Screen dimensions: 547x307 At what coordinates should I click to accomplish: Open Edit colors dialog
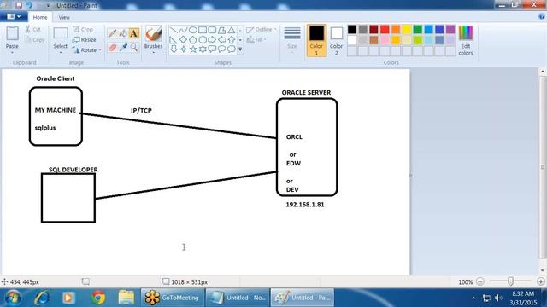(x=466, y=40)
